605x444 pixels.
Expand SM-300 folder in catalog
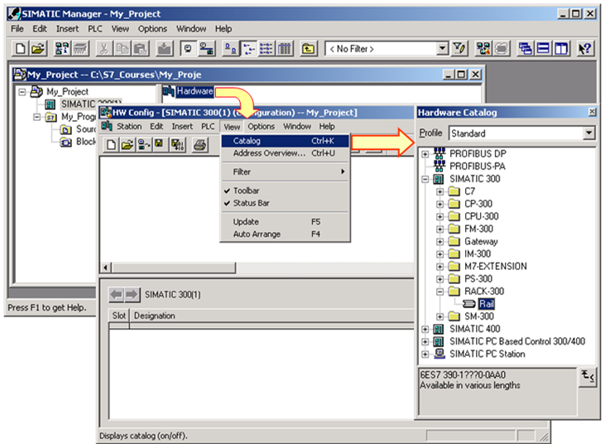coord(439,317)
